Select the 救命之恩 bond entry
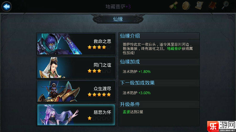Viewport: 236px width, 132px height. click(76, 44)
